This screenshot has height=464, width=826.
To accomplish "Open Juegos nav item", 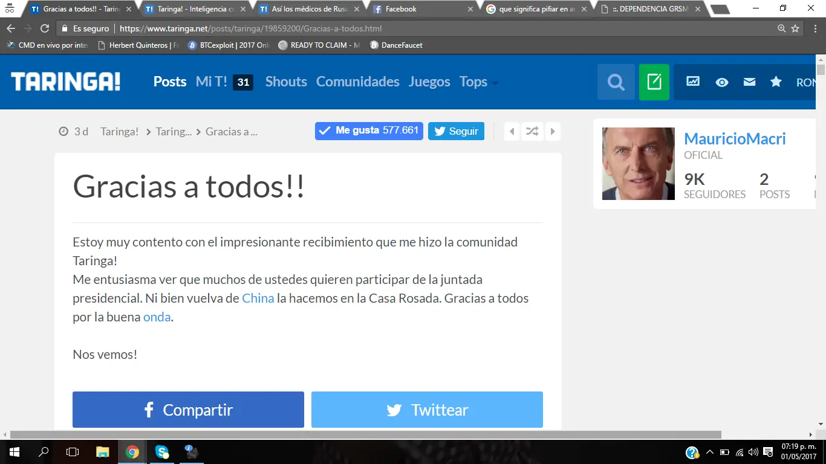I will point(429,82).
